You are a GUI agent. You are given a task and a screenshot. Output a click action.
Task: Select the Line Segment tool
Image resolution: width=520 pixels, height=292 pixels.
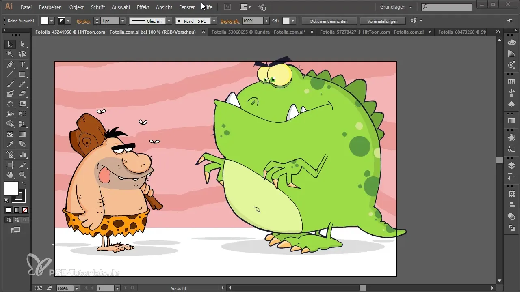coord(11,74)
